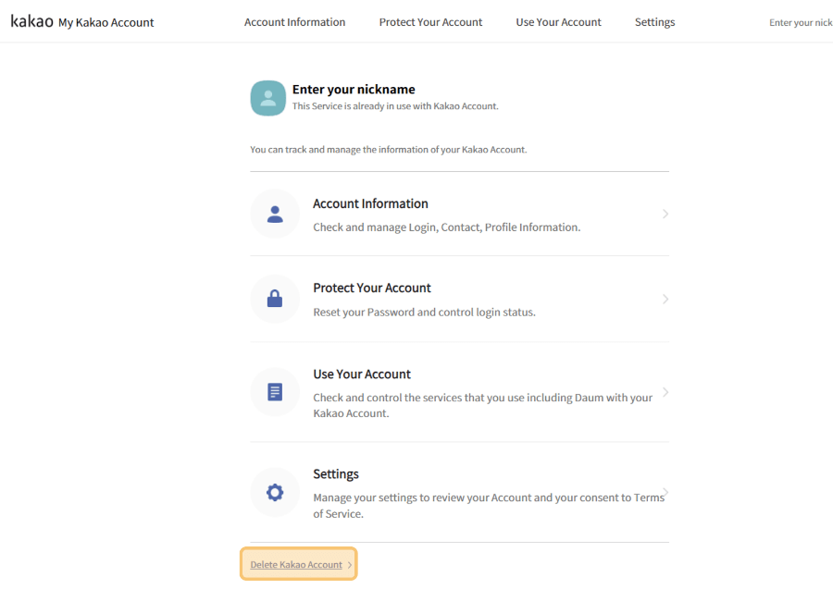
Task: Open the Protect Your Account card title
Action: (372, 288)
